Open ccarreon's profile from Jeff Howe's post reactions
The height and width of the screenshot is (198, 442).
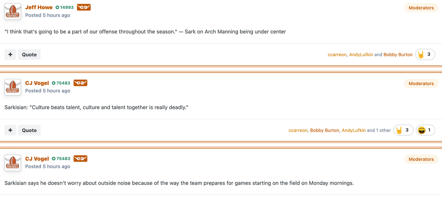click(x=337, y=55)
